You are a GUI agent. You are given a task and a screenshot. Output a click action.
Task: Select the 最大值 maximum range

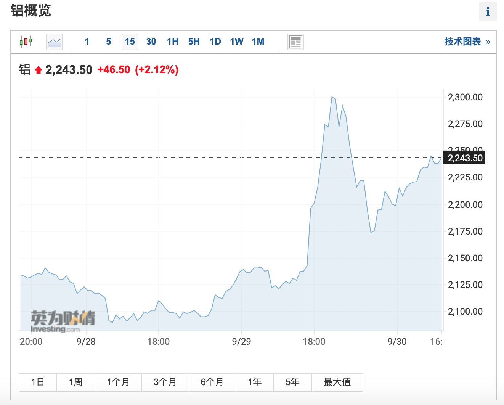pyautogui.click(x=337, y=382)
